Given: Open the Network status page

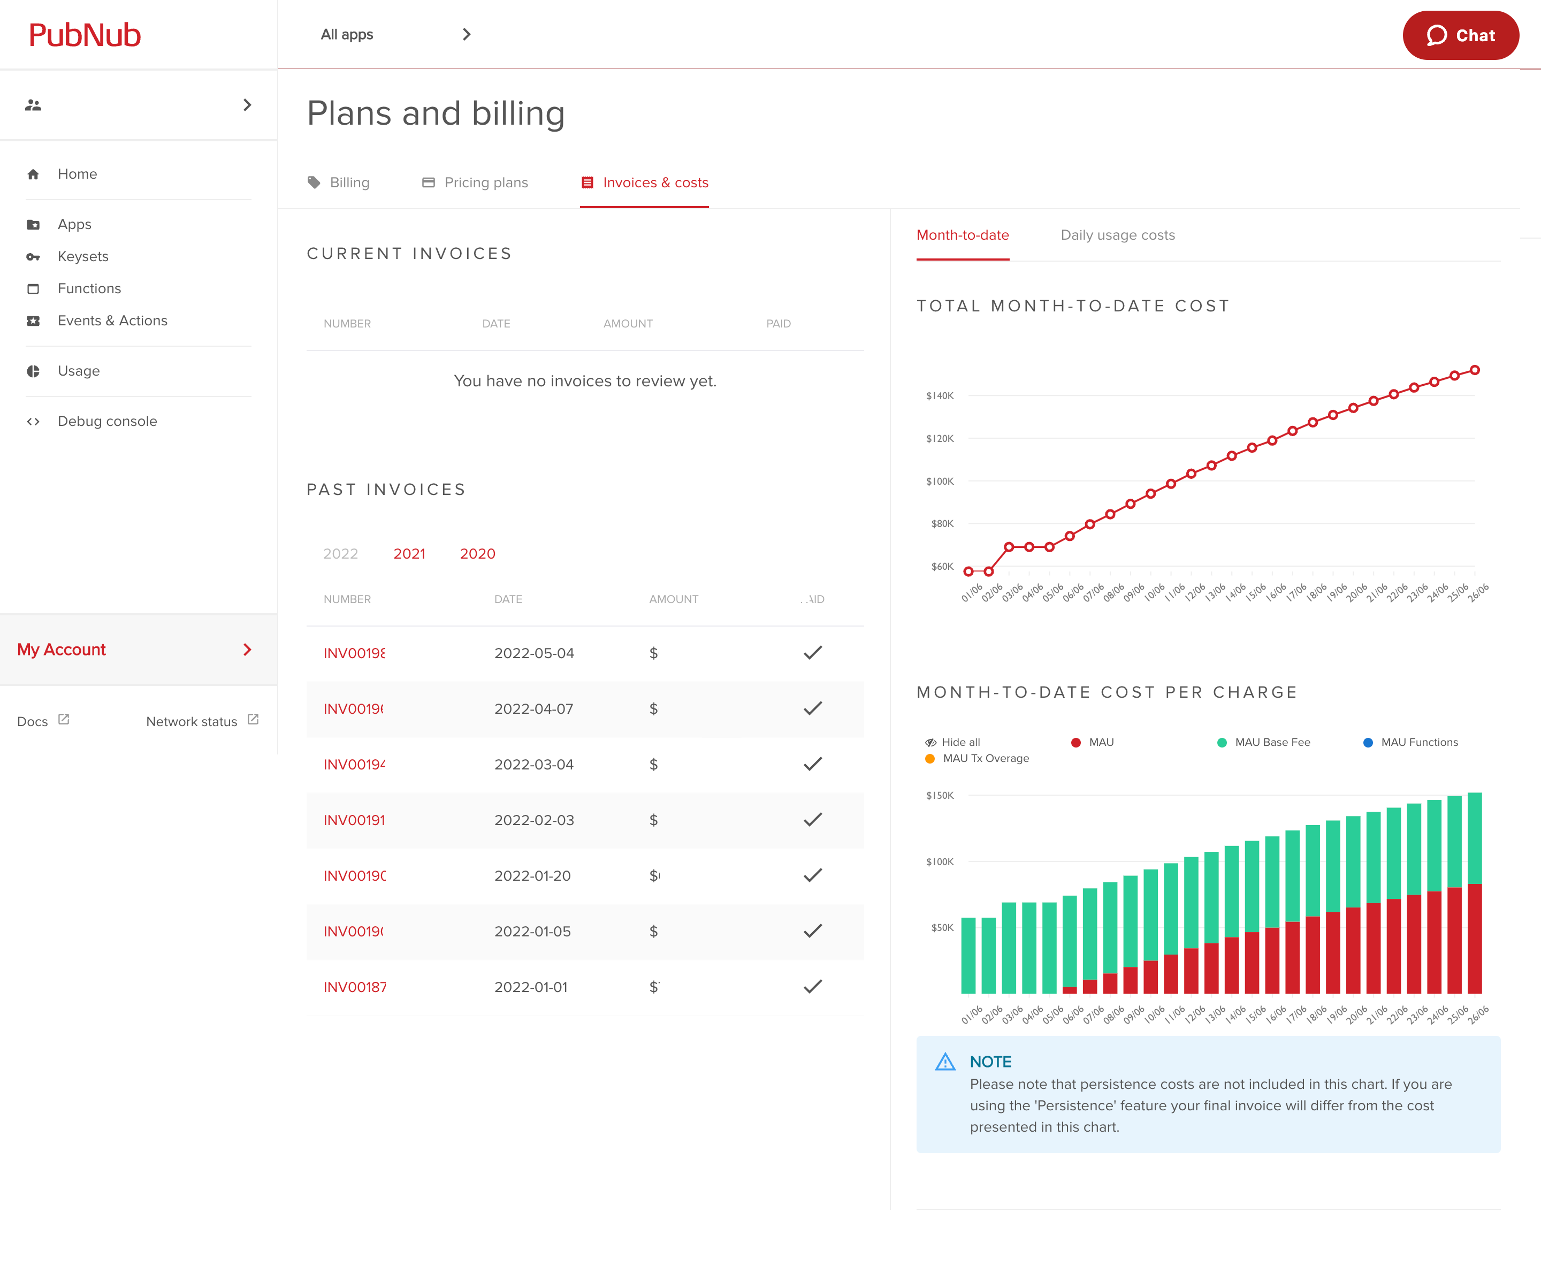Looking at the screenshot, I should click(191, 721).
